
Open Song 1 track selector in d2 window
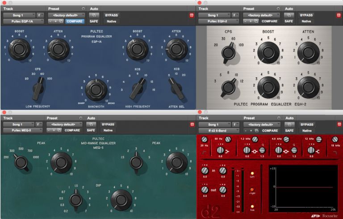click(x=214, y=124)
